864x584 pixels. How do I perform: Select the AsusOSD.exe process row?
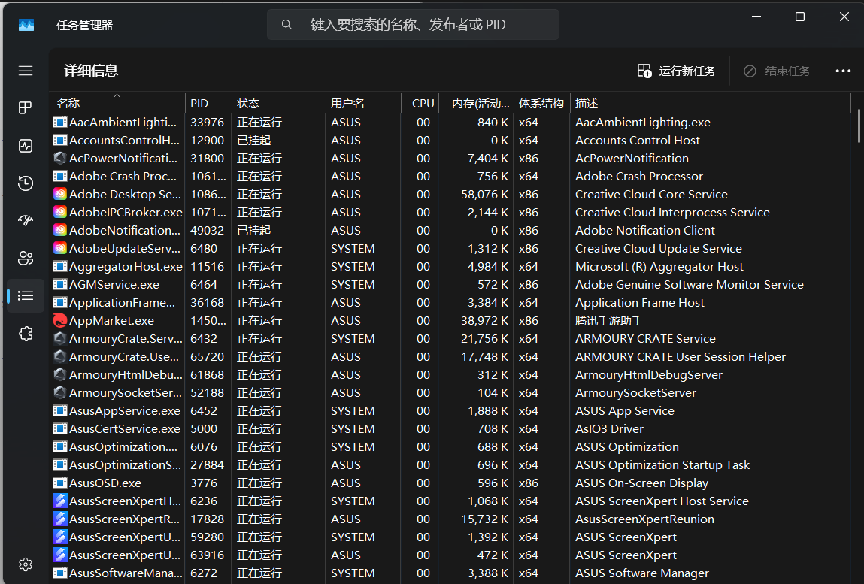pyautogui.click(x=450, y=483)
